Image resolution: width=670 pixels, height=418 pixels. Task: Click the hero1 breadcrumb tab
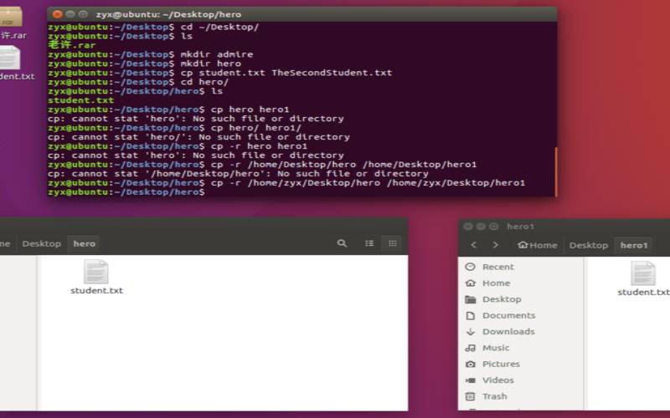pyautogui.click(x=634, y=245)
